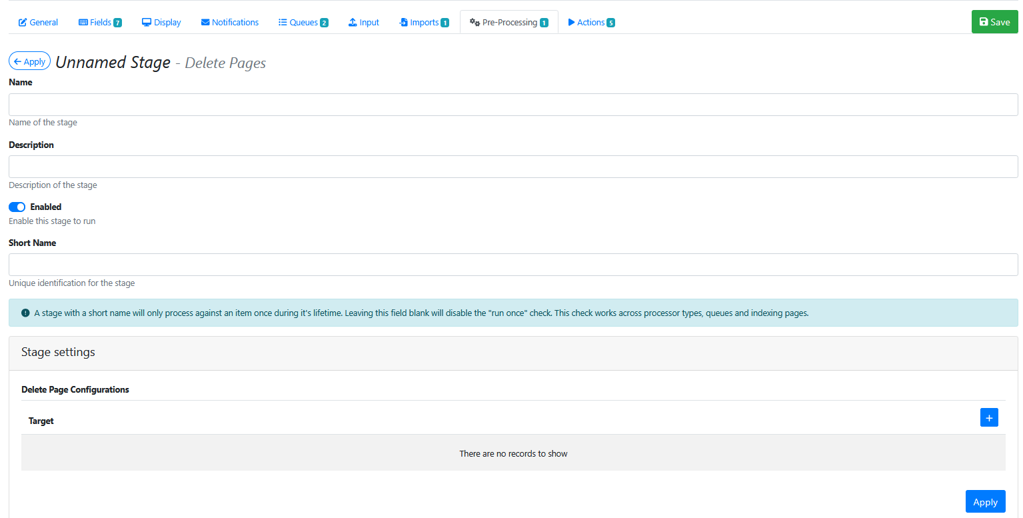
Task: Click the Fields tab keyboard icon
Action: 83,23
